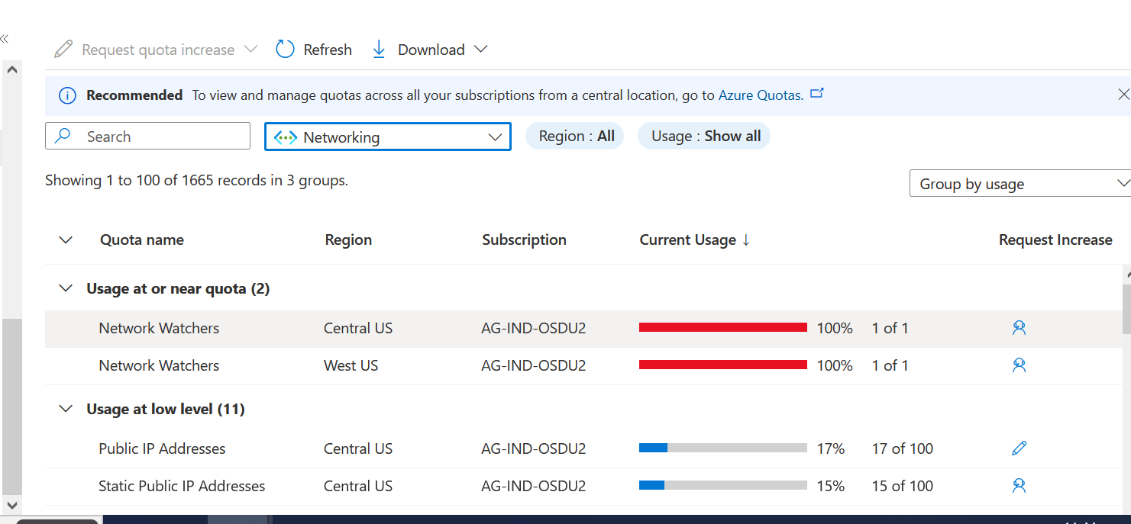The image size is (1131, 524).
Task: Open the Group by usage dropdown
Action: [x=1020, y=184]
